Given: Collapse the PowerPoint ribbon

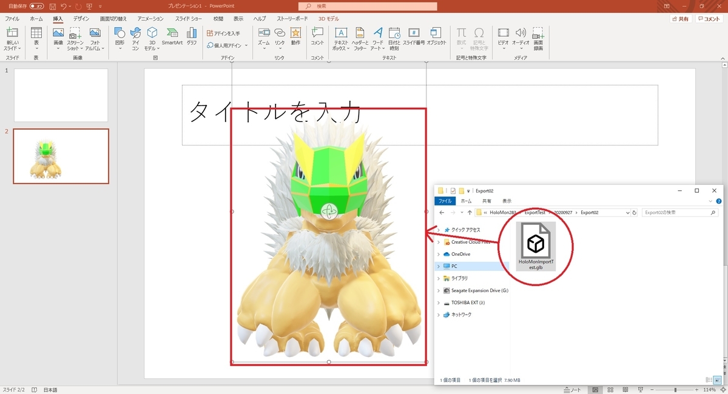Looking at the screenshot, I should tap(721, 59).
